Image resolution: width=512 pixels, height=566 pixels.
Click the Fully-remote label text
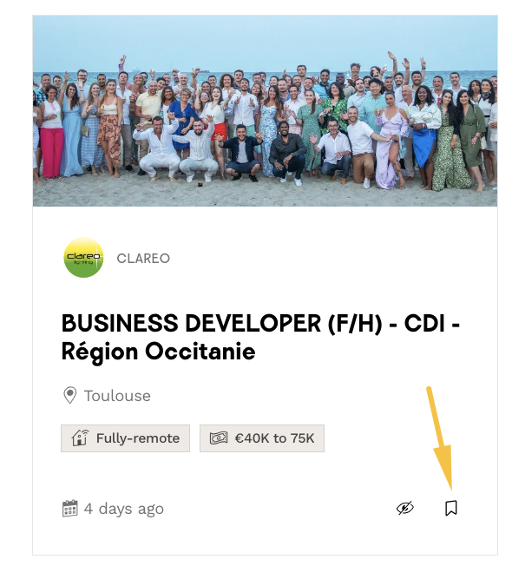click(138, 438)
